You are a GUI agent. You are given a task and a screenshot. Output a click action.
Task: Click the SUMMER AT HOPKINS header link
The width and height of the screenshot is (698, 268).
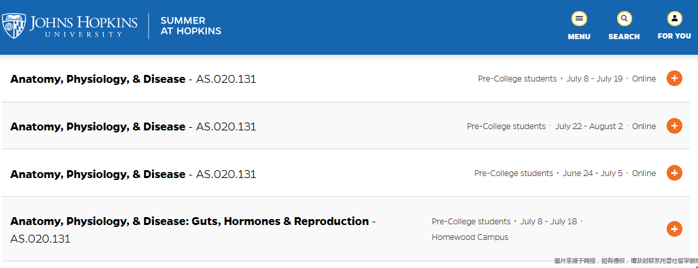[190, 26]
